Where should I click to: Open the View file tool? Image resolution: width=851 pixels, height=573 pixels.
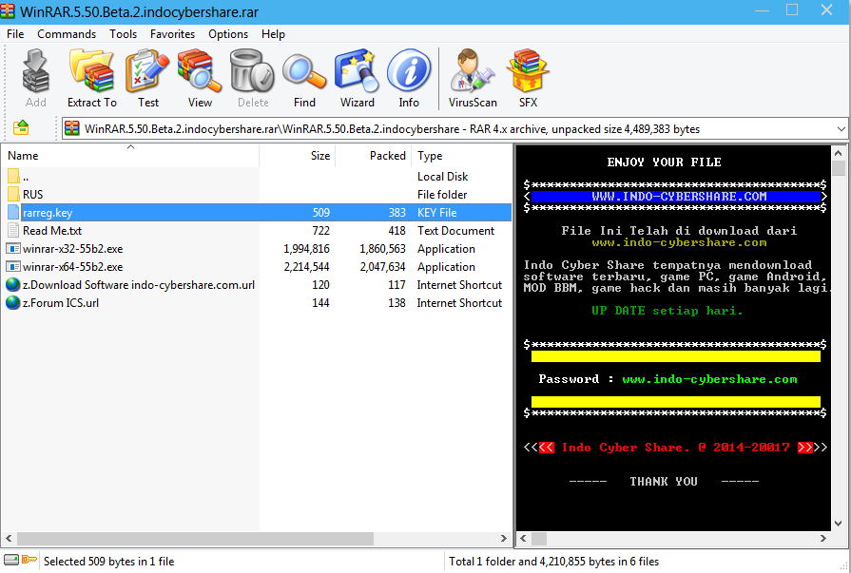pos(199,70)
